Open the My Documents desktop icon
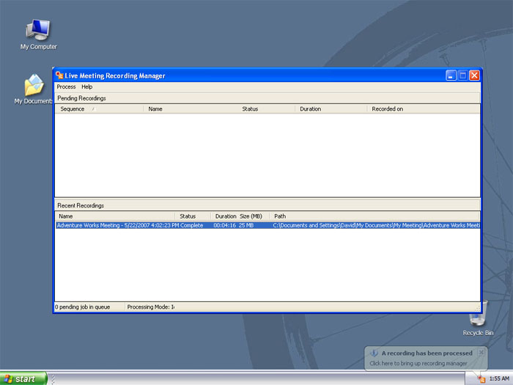The width and height of the screenshot is (513, 385). click(34, 89)
